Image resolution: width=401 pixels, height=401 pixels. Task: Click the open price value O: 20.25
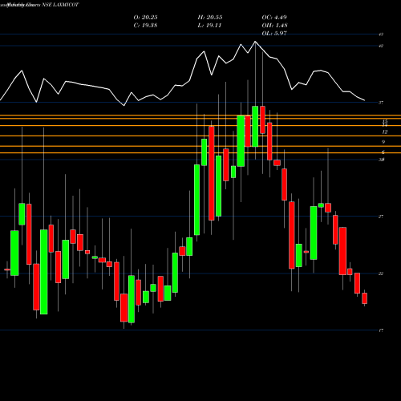(x=145, y=18)
